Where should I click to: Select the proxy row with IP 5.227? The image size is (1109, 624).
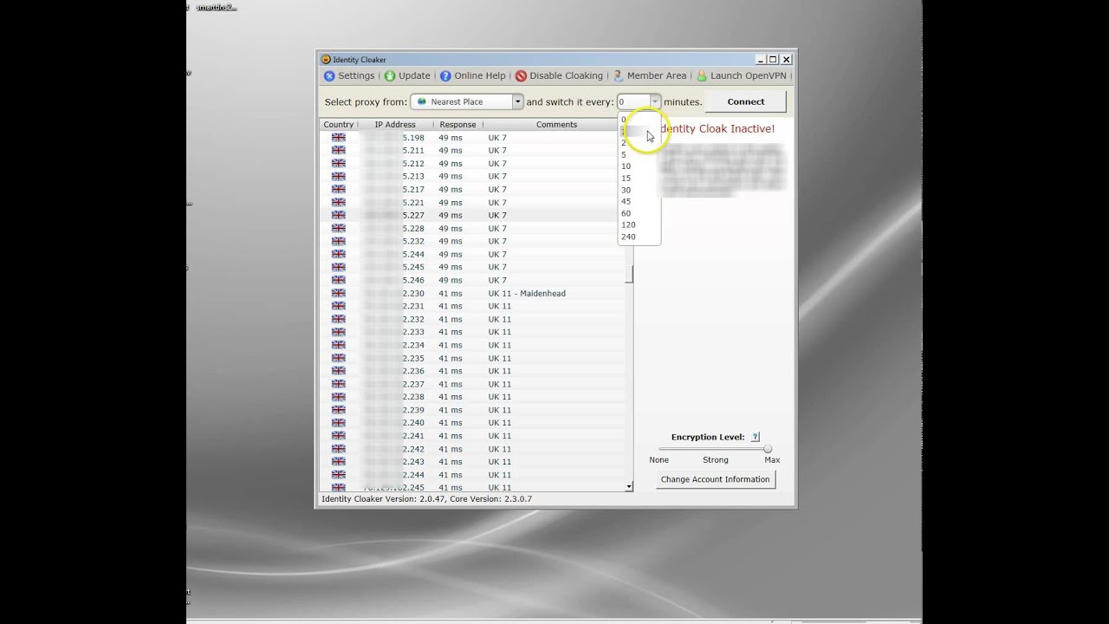coord(472,216)
